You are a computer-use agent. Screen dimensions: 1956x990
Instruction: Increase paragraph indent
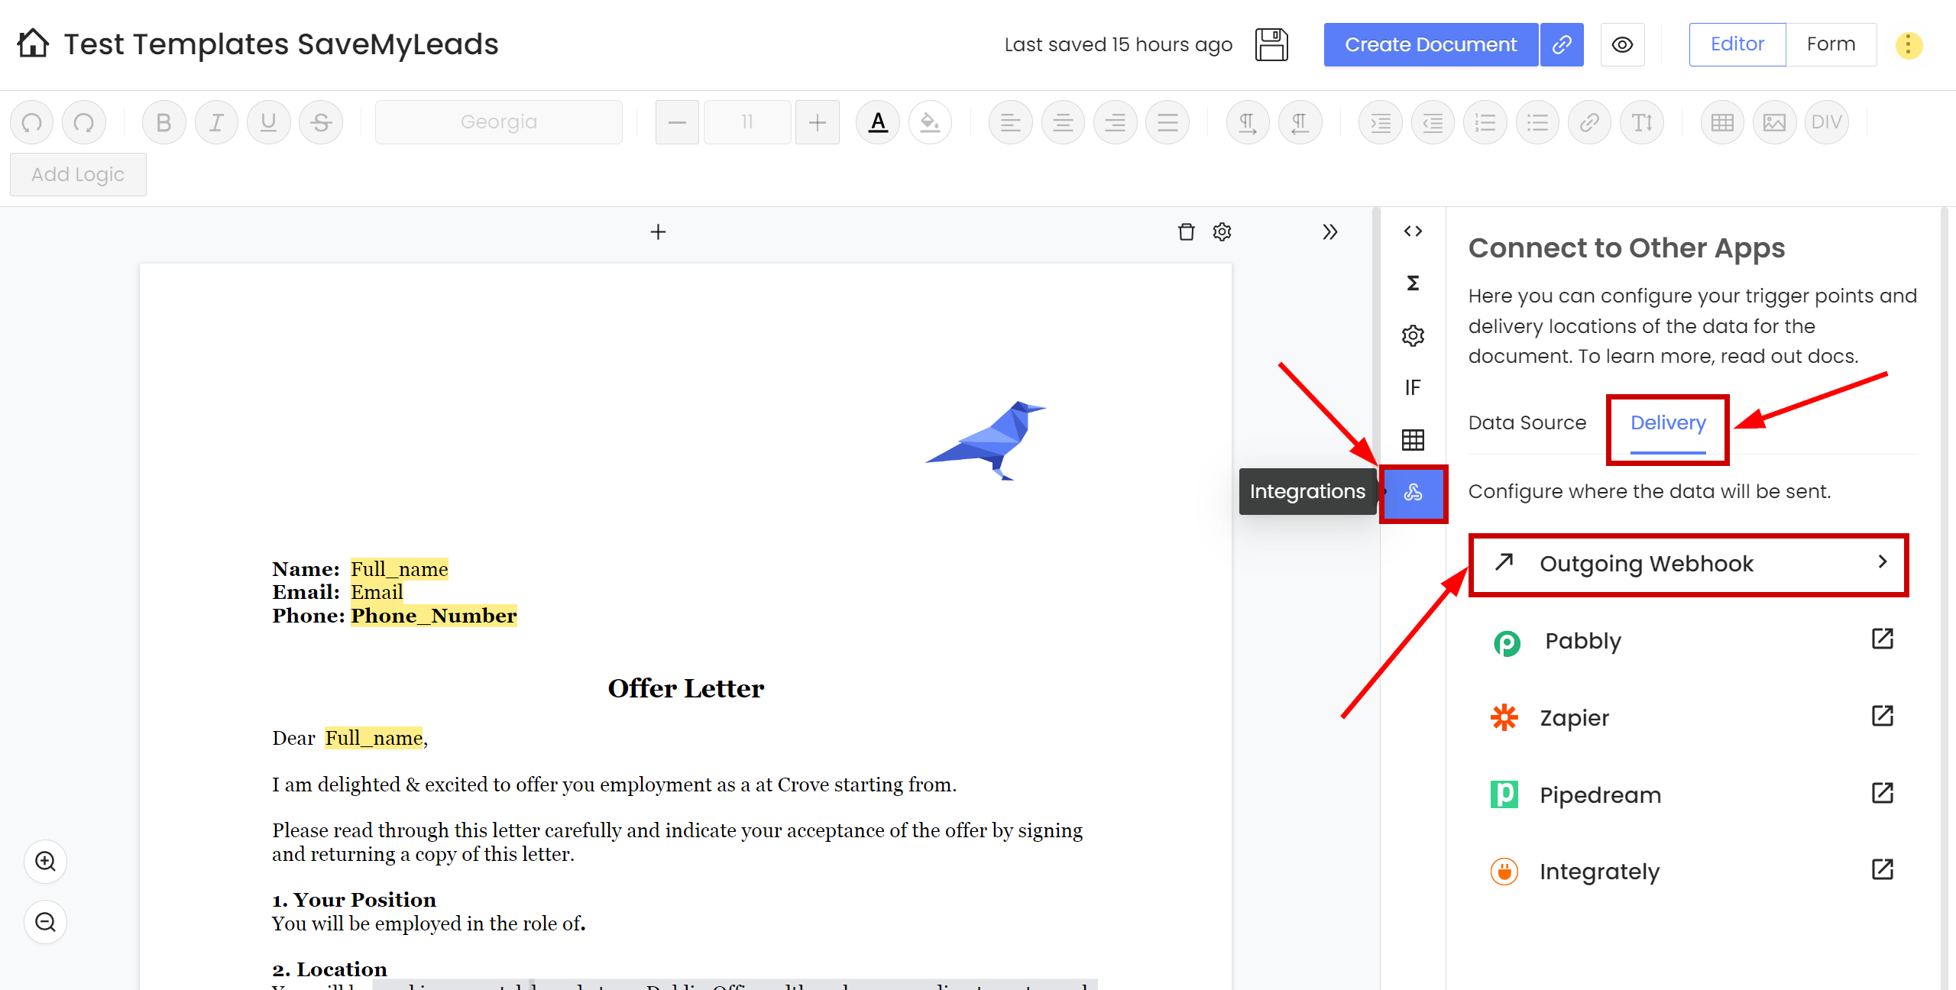click(1381, 122)
